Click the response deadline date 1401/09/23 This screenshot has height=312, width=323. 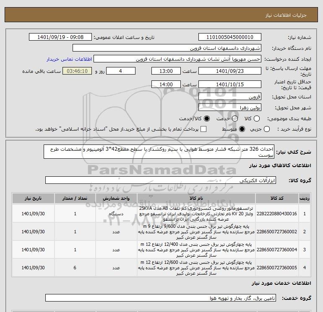click(x=230, y=71)
